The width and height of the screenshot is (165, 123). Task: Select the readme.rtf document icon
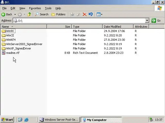[x=3, y=53]
